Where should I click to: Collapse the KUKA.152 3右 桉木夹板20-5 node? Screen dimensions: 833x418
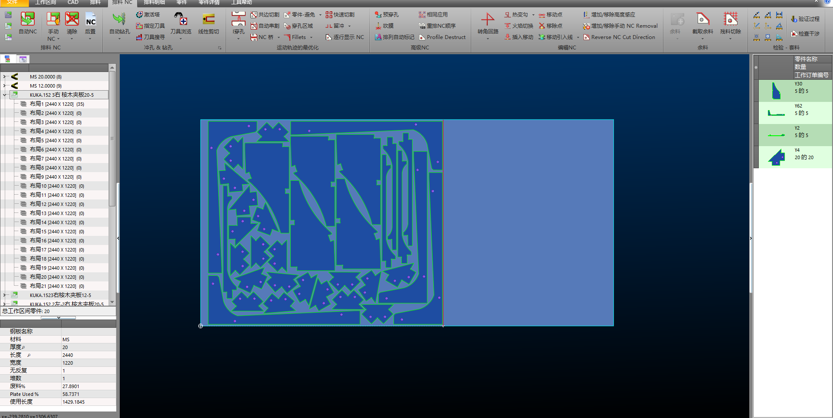[4, 95]
